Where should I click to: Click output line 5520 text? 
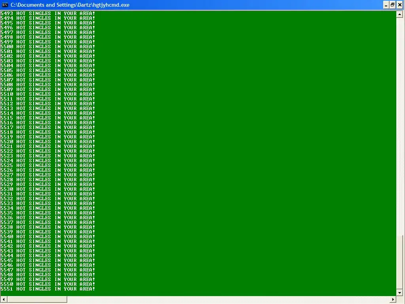tap(47, 142)
